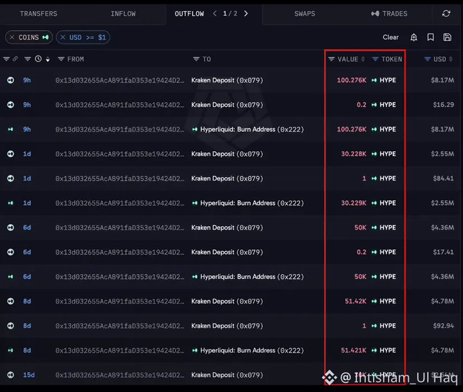463x392 pixels.
Task: Click HYPE token icon on $17.41 row
Action: (374, 252)
